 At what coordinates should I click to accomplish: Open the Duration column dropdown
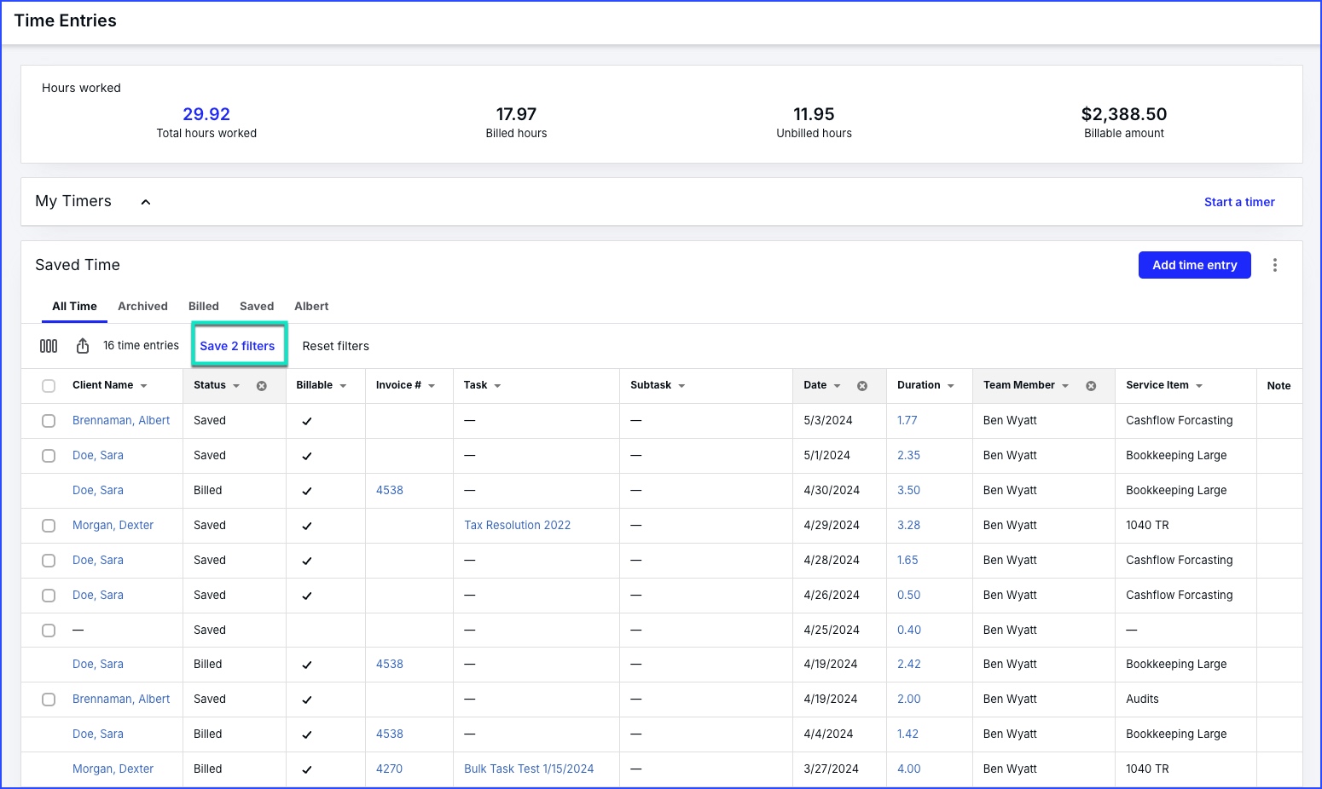950,386
